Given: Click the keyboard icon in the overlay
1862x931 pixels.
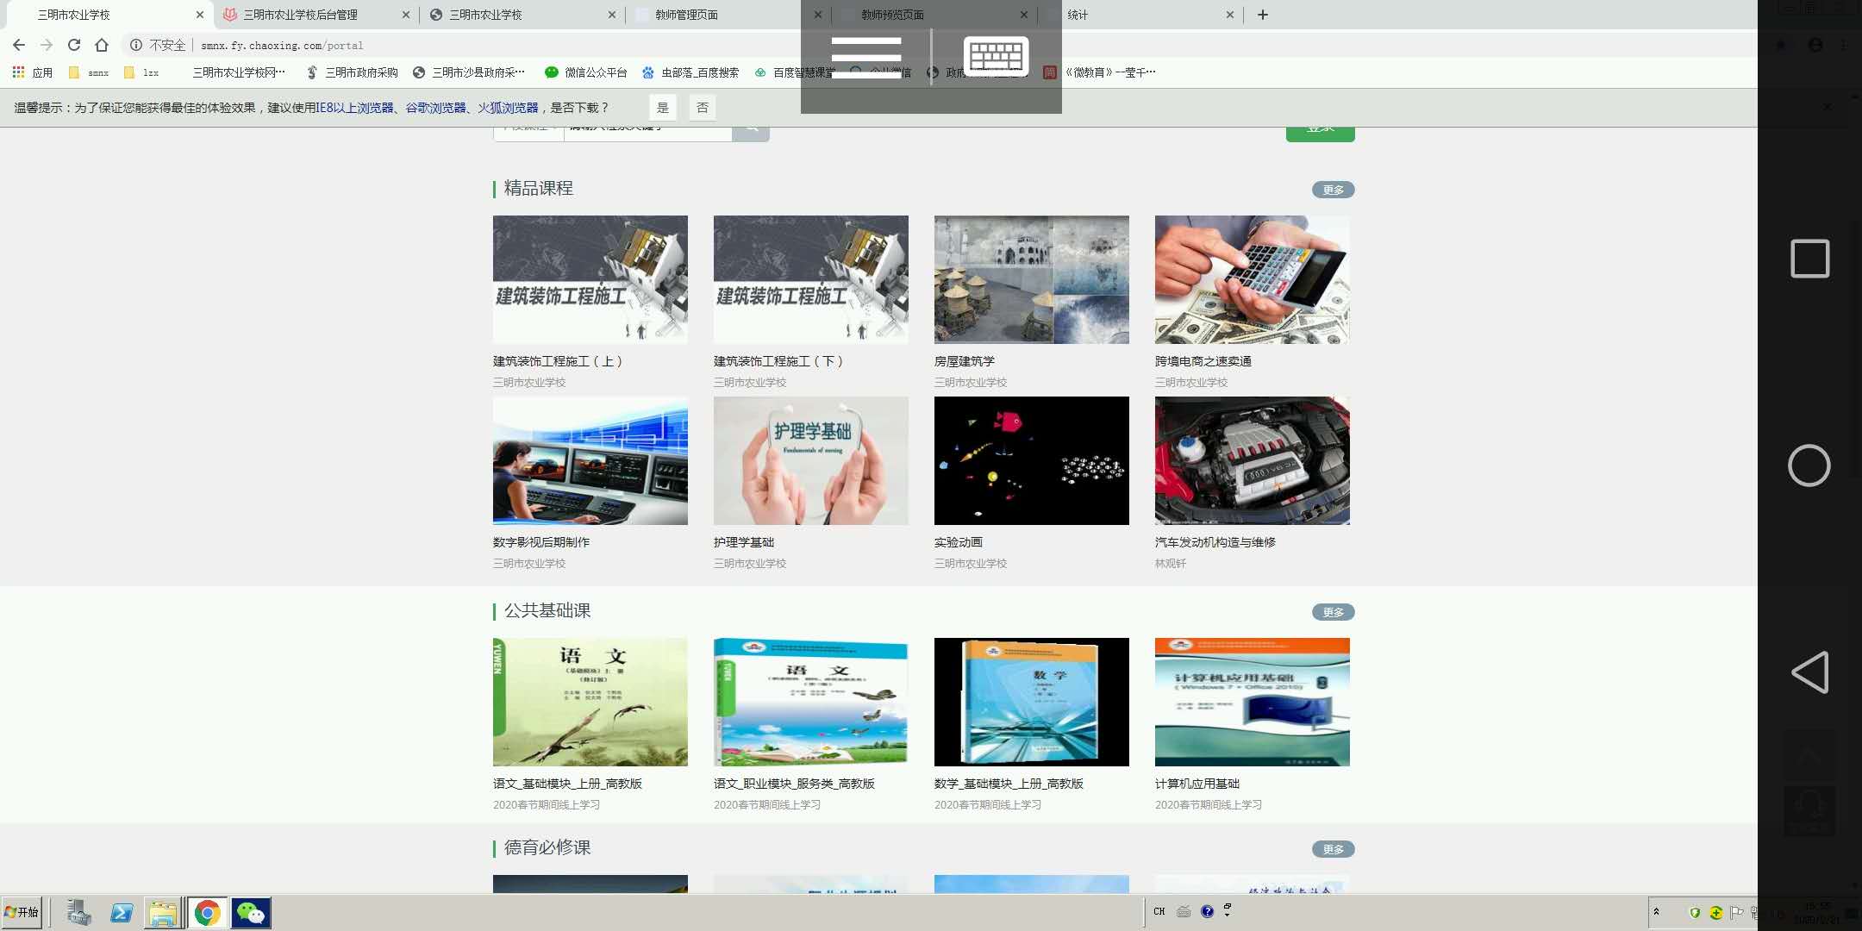Looking at the screenshot, I should click(996, 57).
